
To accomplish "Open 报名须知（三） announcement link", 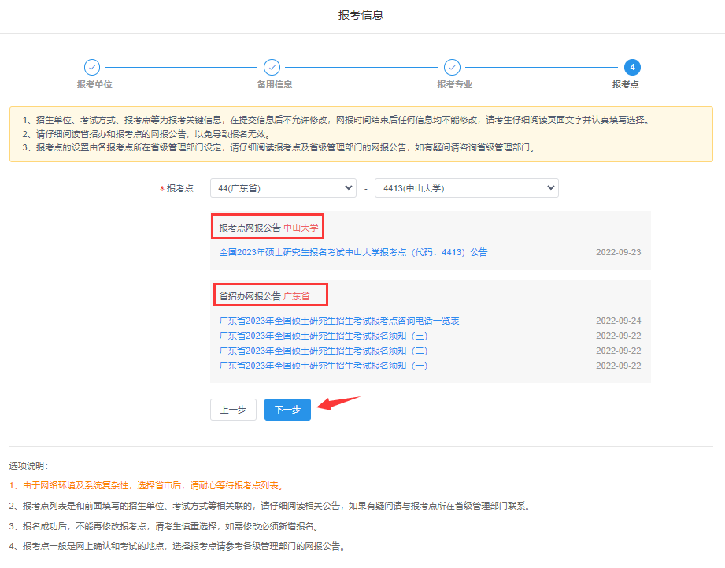I will [x=323, y=336].
